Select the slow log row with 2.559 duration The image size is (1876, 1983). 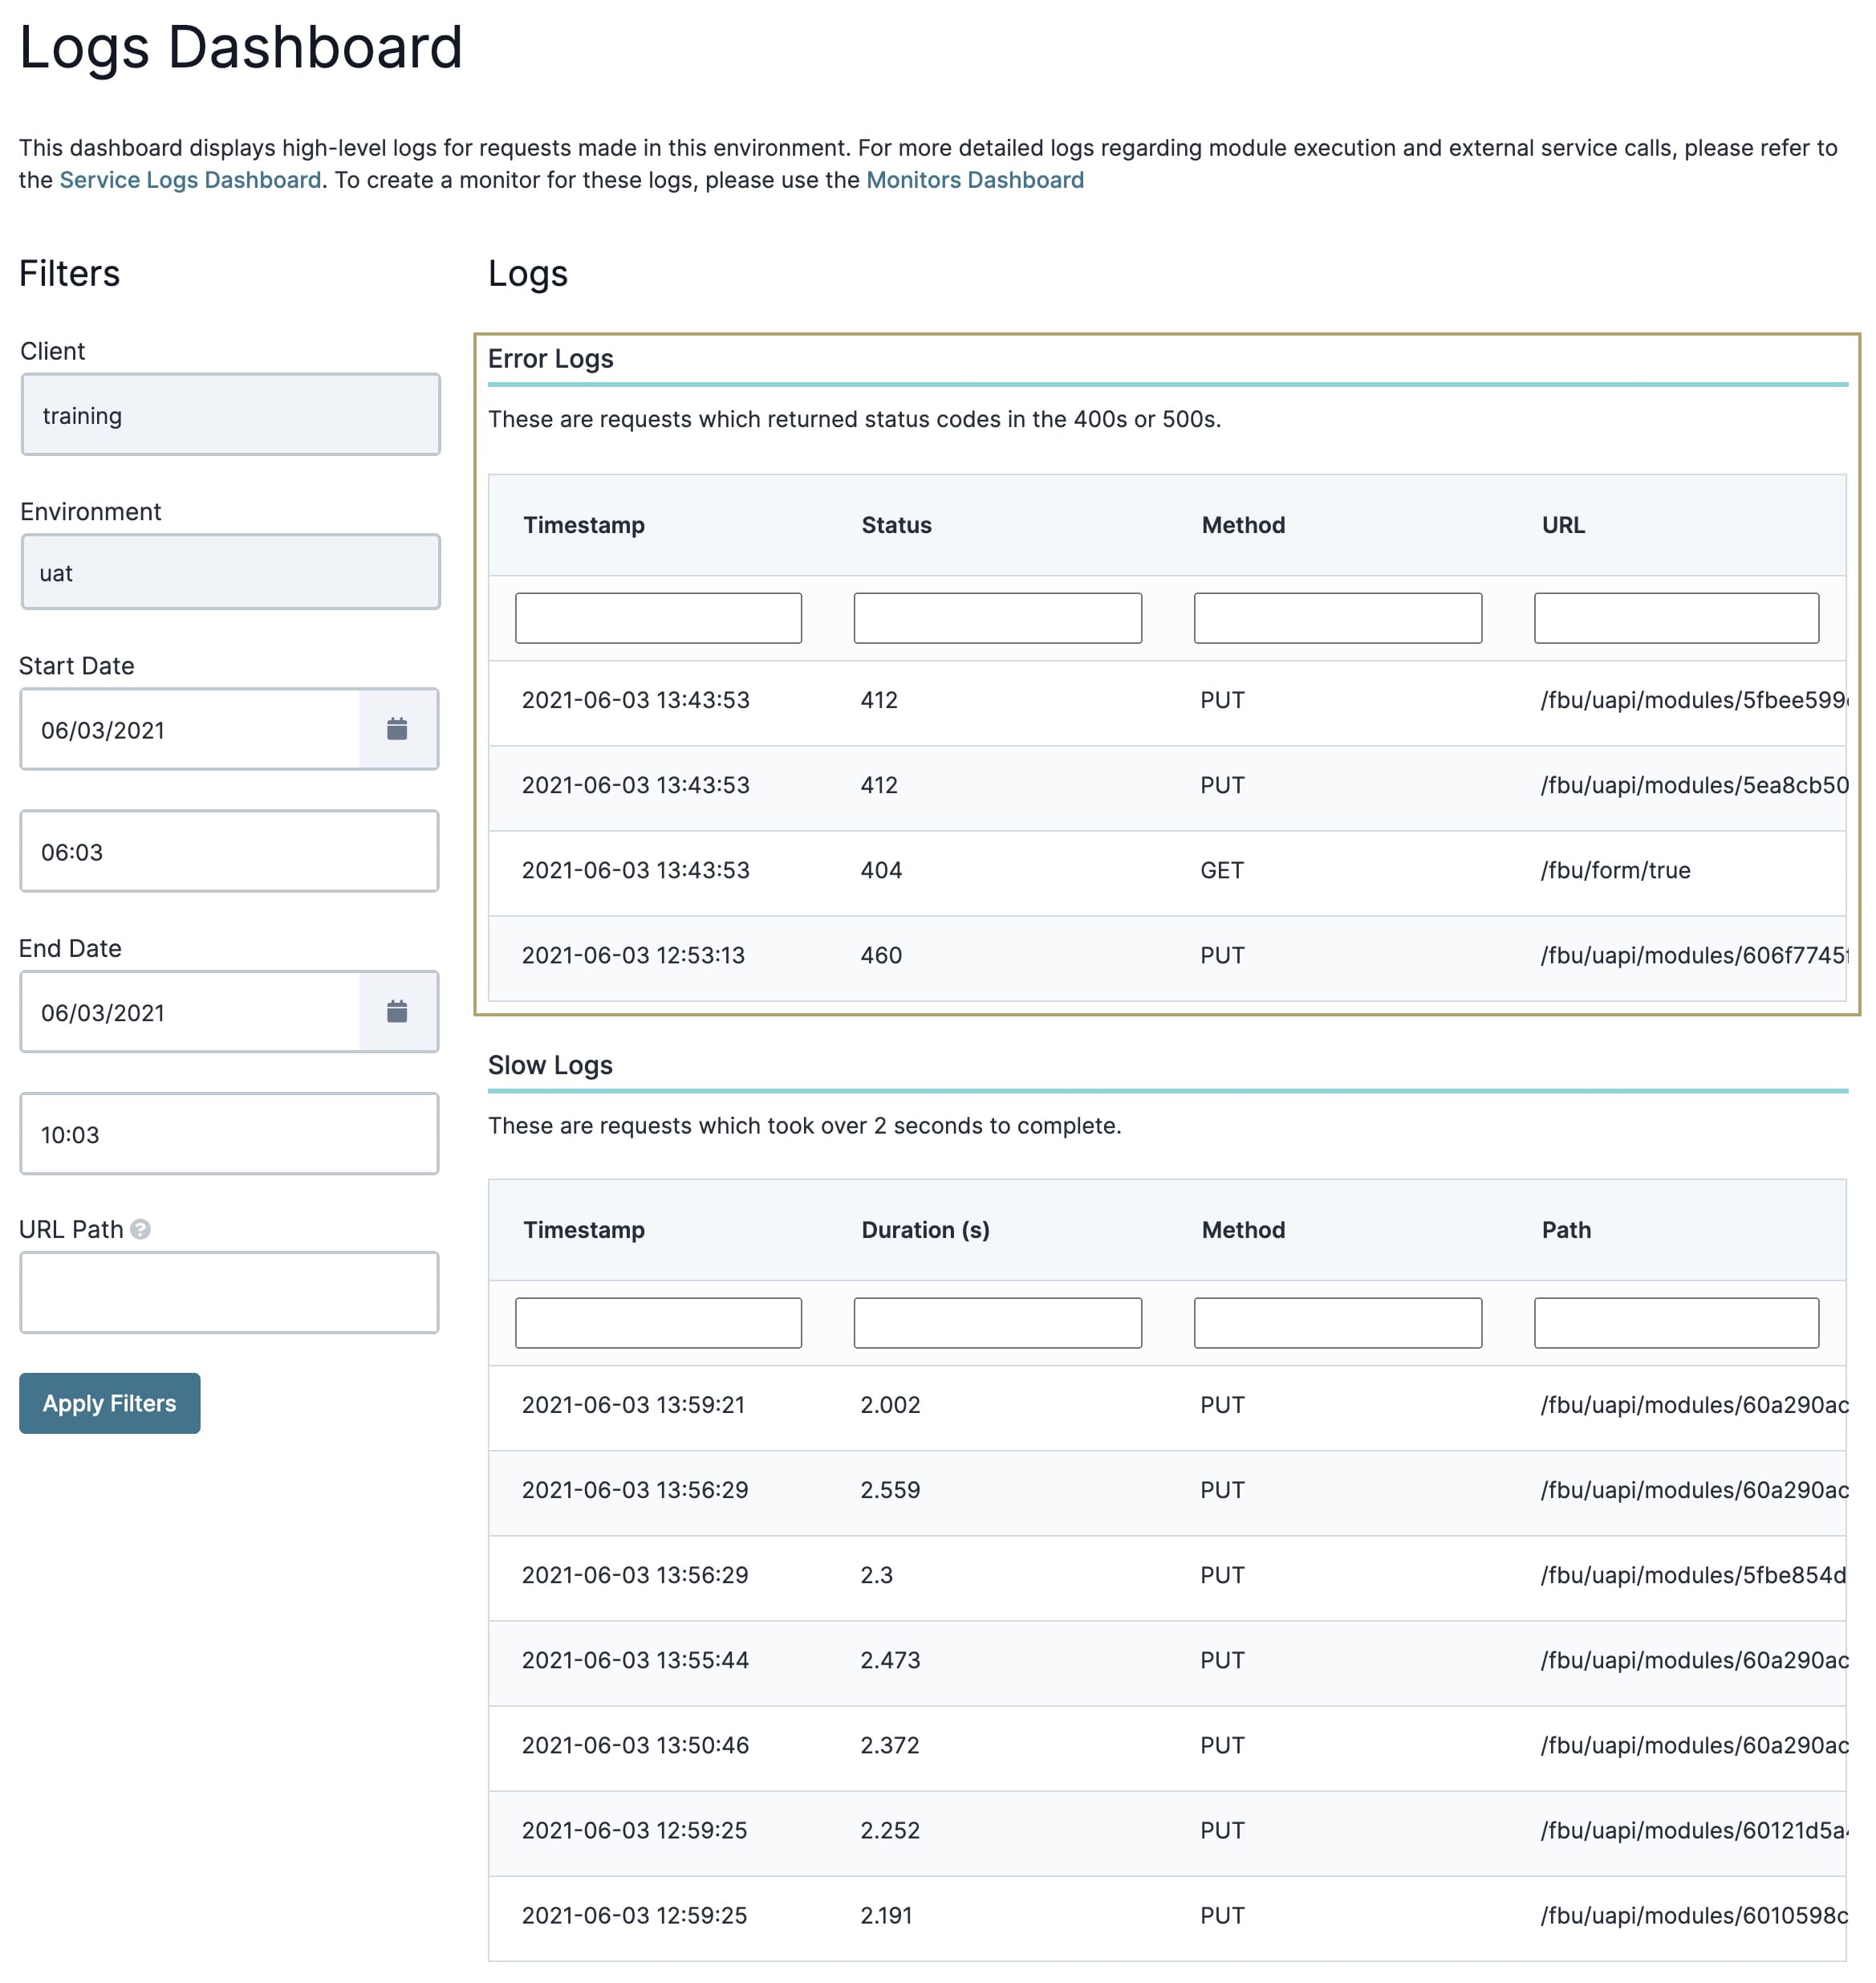click(x=1167, y=1490)
